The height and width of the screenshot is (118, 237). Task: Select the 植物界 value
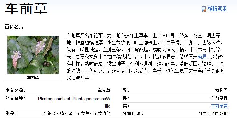221,90
